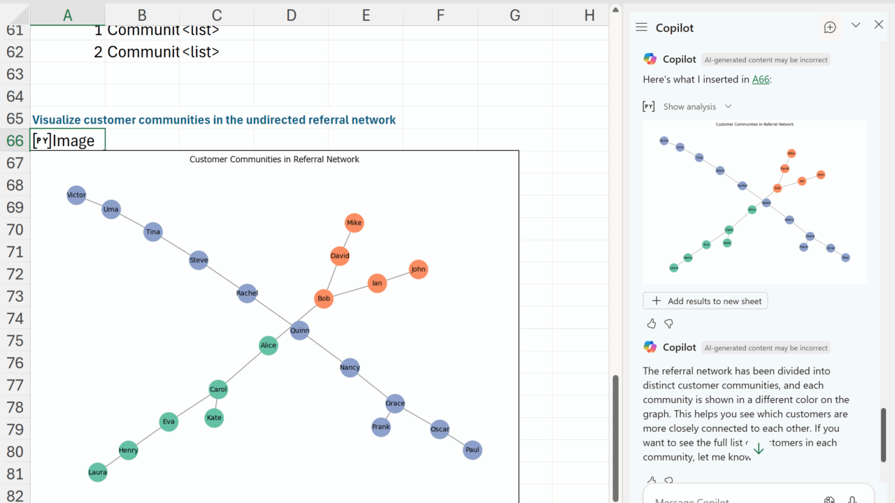Select cell C62 containing list
Image resolution: width=895 pixels, height=503 pixels.
pyautogui.click(x=217, y=52)
